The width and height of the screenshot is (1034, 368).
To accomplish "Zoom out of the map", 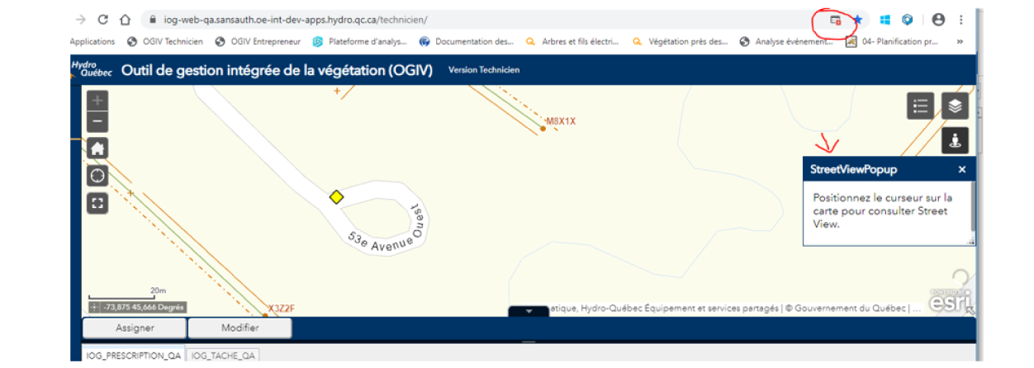I will click(x=97, y=122).
